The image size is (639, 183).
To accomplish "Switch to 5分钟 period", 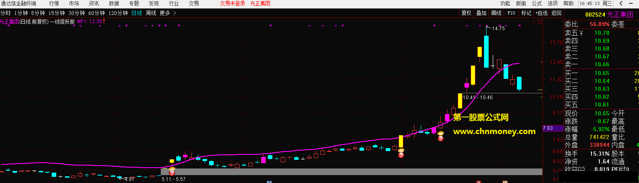I will pos(38,13).
